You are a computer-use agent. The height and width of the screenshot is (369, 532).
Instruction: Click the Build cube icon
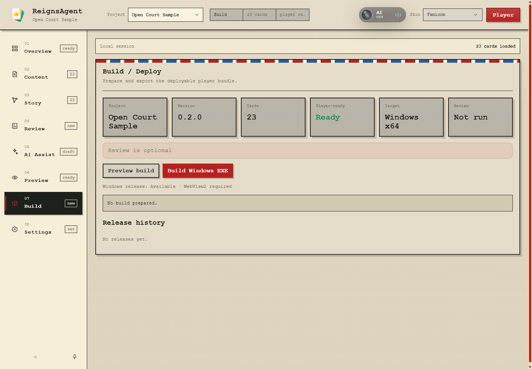15,203
